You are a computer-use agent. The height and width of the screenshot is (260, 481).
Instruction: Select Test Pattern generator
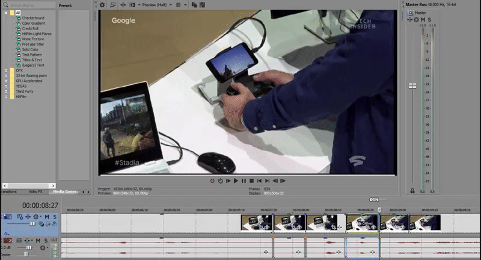(x=32, y=55)
